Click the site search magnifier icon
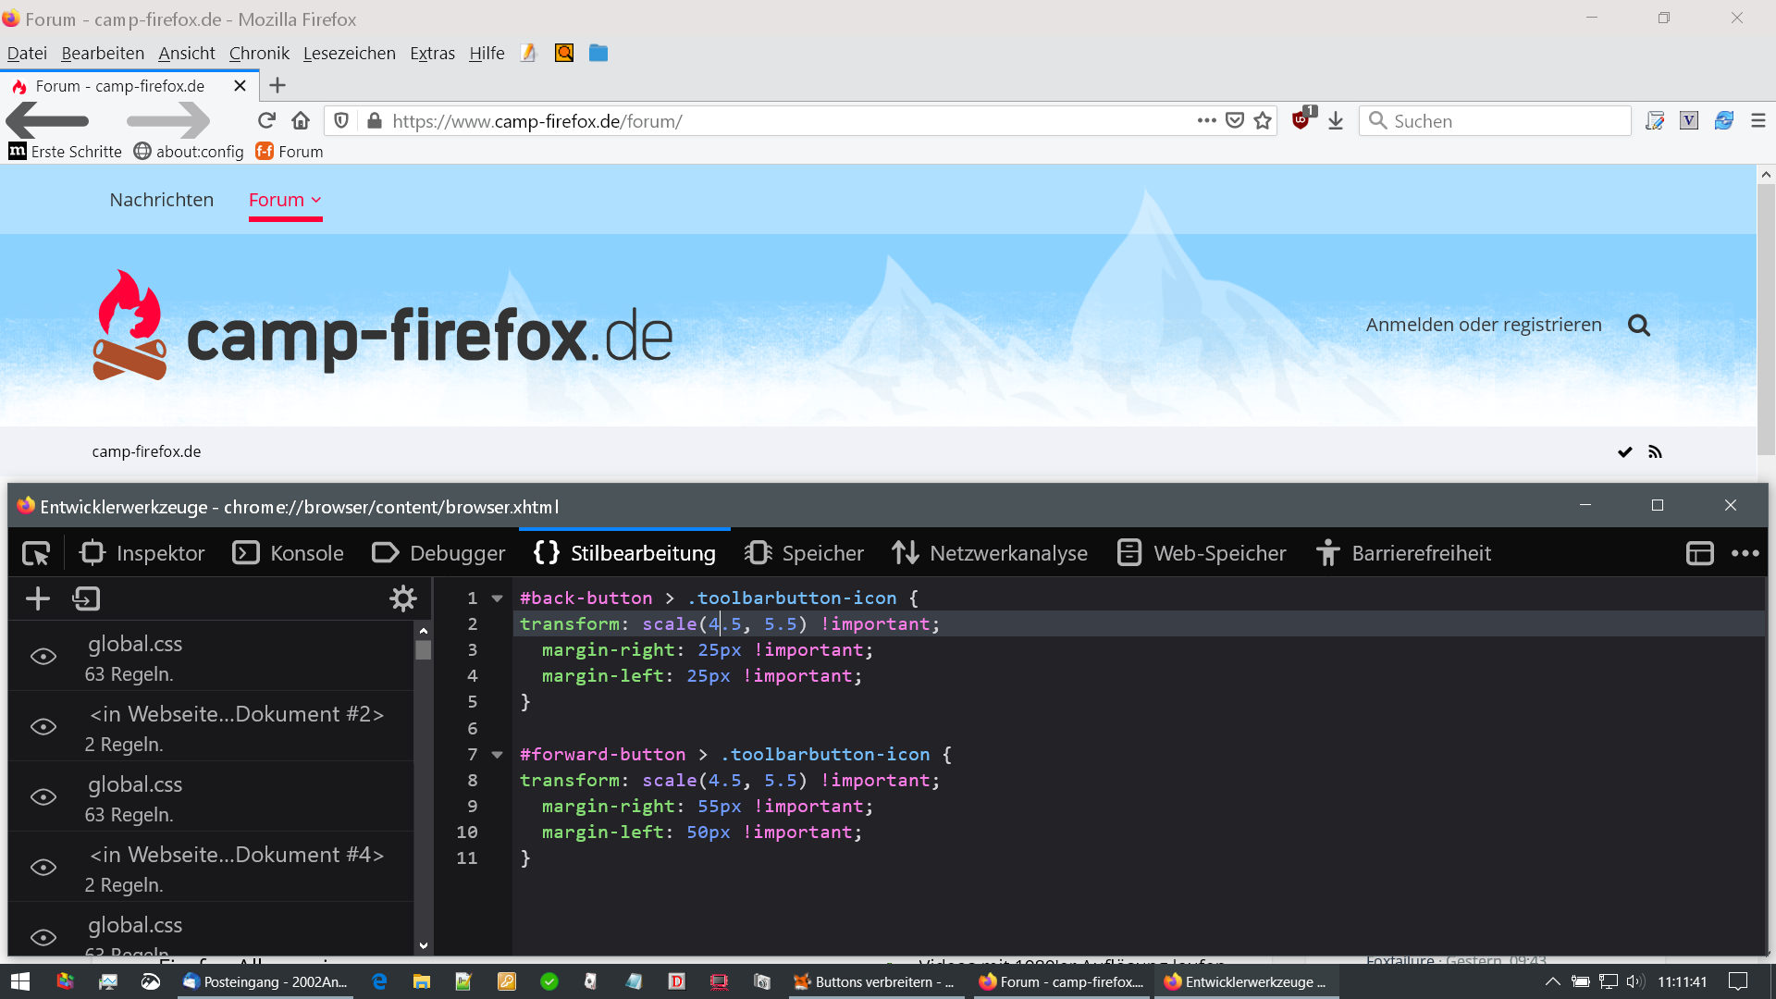Image resolution: width=1776 pixels, height=999 pixels. pos(1638,326)
